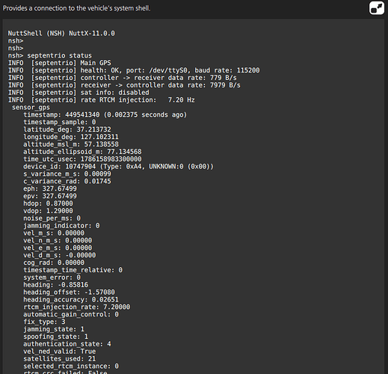Click the 'nsh> septentrio status' command line
Viewport: 388px width, 374px height.
tap(50, 55)
